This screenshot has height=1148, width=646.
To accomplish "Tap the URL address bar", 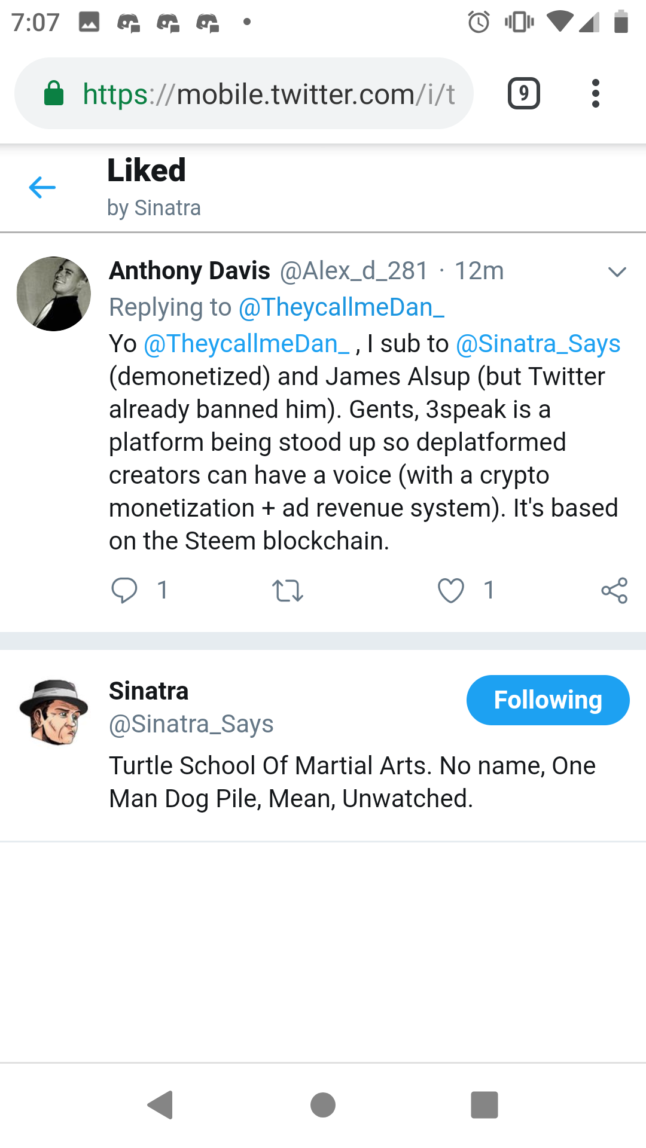I will (x=269, y=94).
